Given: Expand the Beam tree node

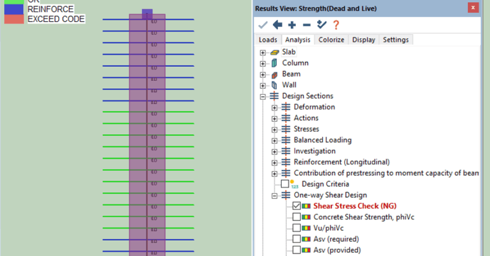Looking at the screenshot, I should click(x=263, y=74).
